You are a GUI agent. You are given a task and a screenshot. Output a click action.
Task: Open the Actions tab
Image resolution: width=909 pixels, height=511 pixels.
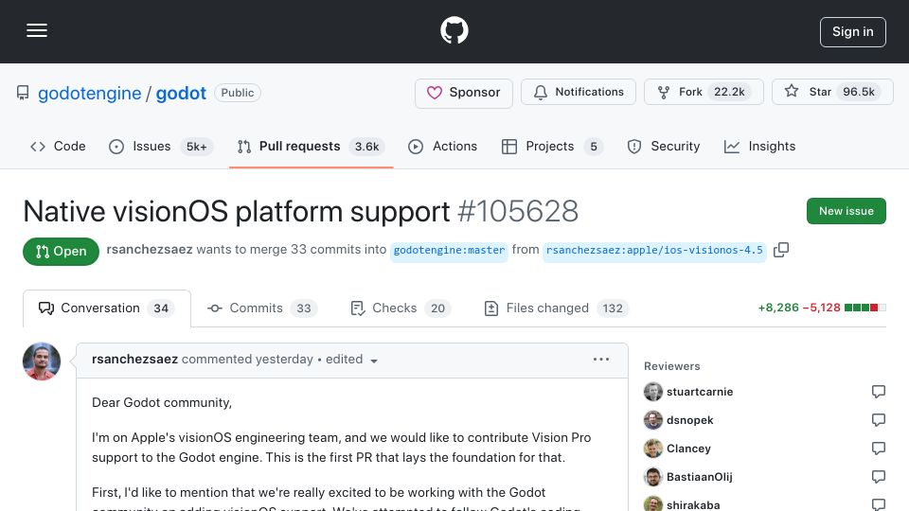pos(443,147)
